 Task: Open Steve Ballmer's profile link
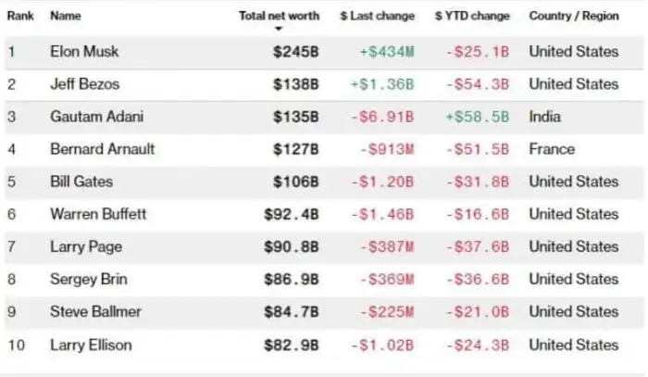click(96, 311)
